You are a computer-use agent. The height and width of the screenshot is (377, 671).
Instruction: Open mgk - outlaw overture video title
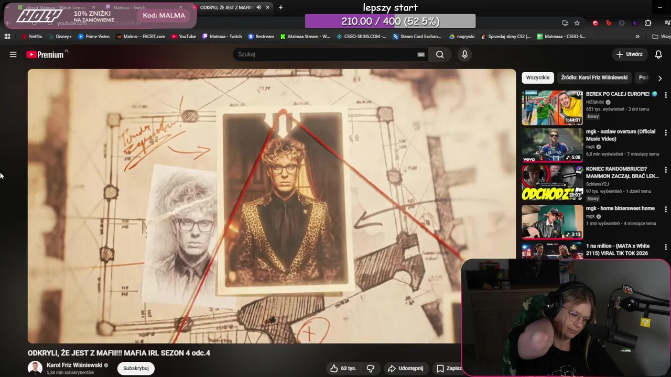(x=621, y=135)
